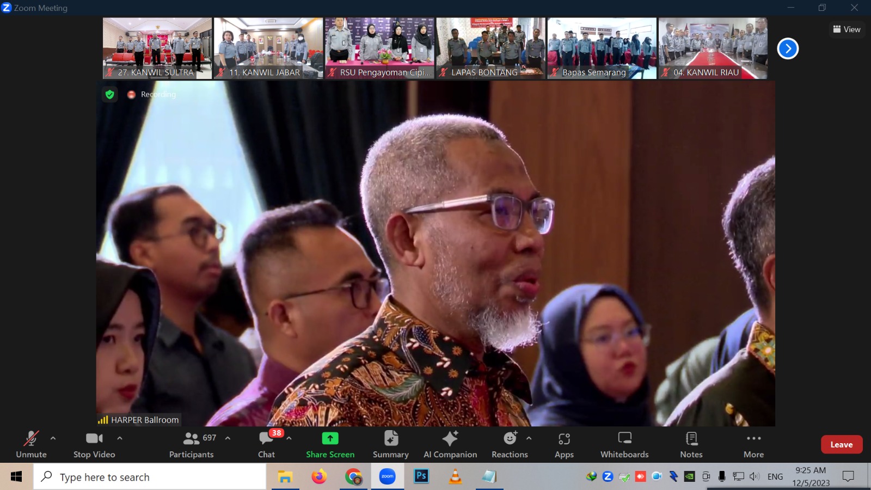
Task: Open the Notes panel
Action: coord(691,444)
